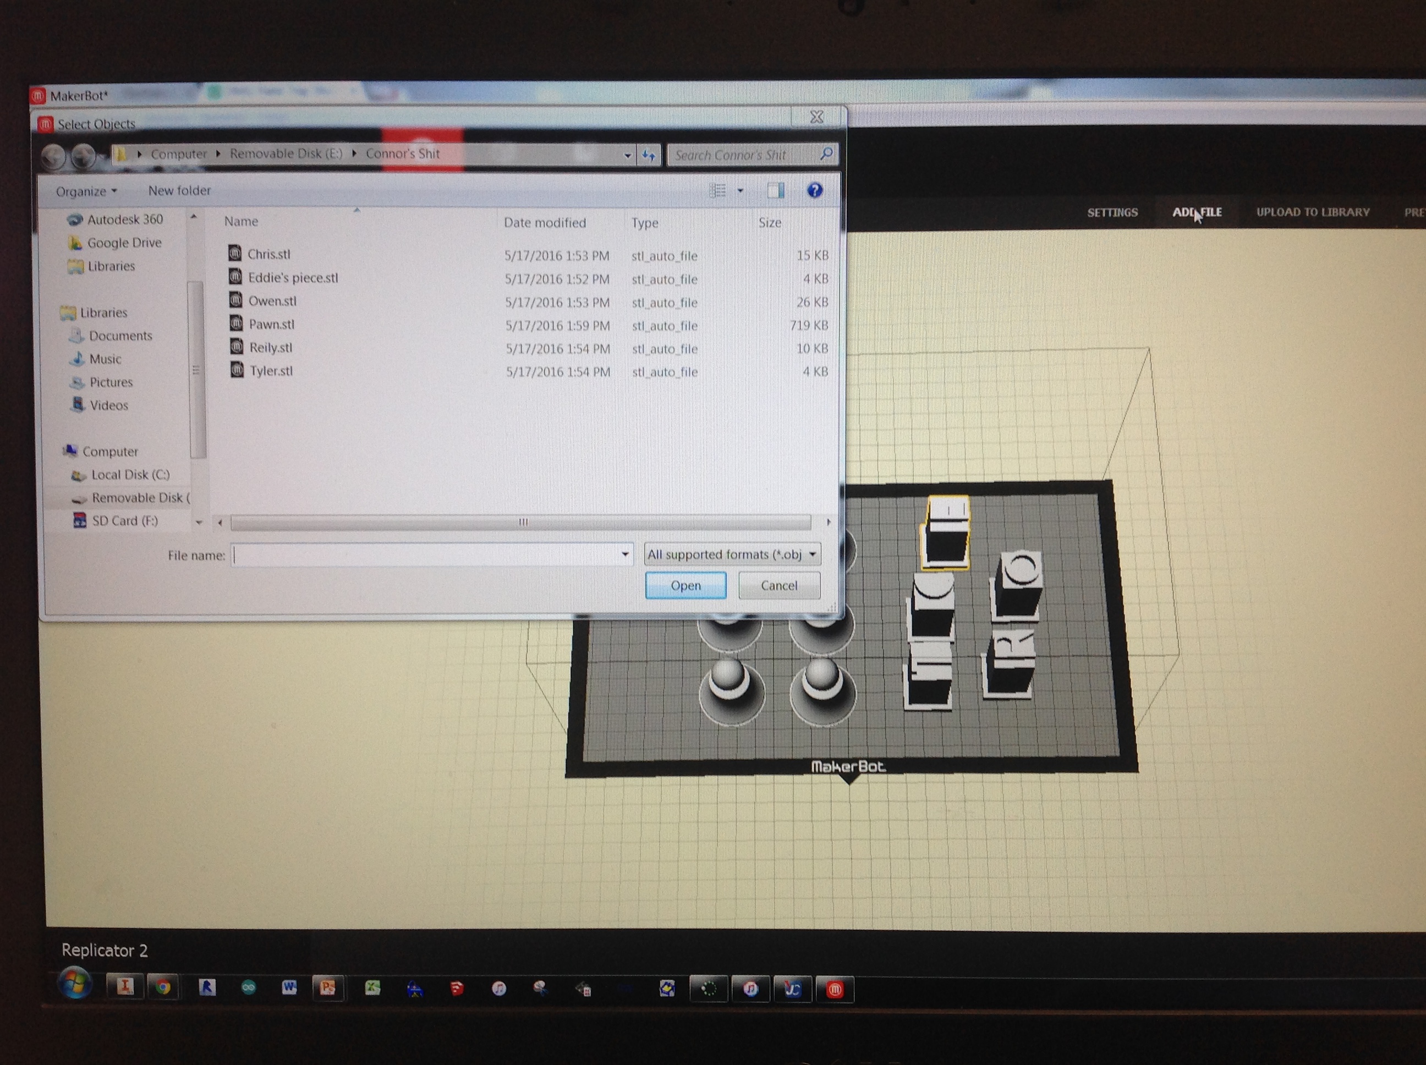Viewport: 1426px width, 1065px height.
Task: Toggle the preview pane
Action: point(776,190)
